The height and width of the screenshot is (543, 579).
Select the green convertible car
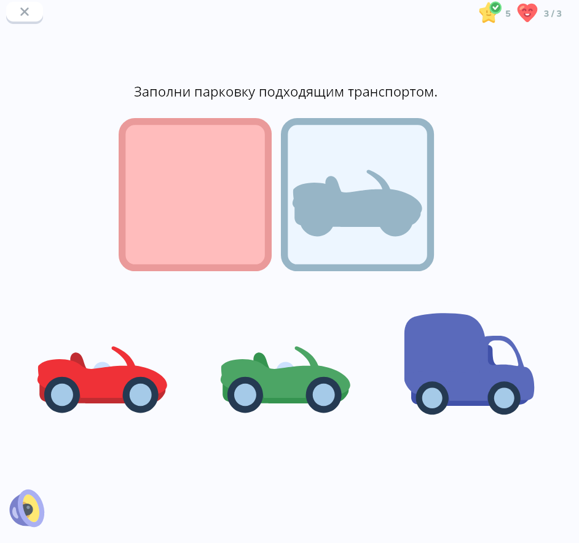285,379
